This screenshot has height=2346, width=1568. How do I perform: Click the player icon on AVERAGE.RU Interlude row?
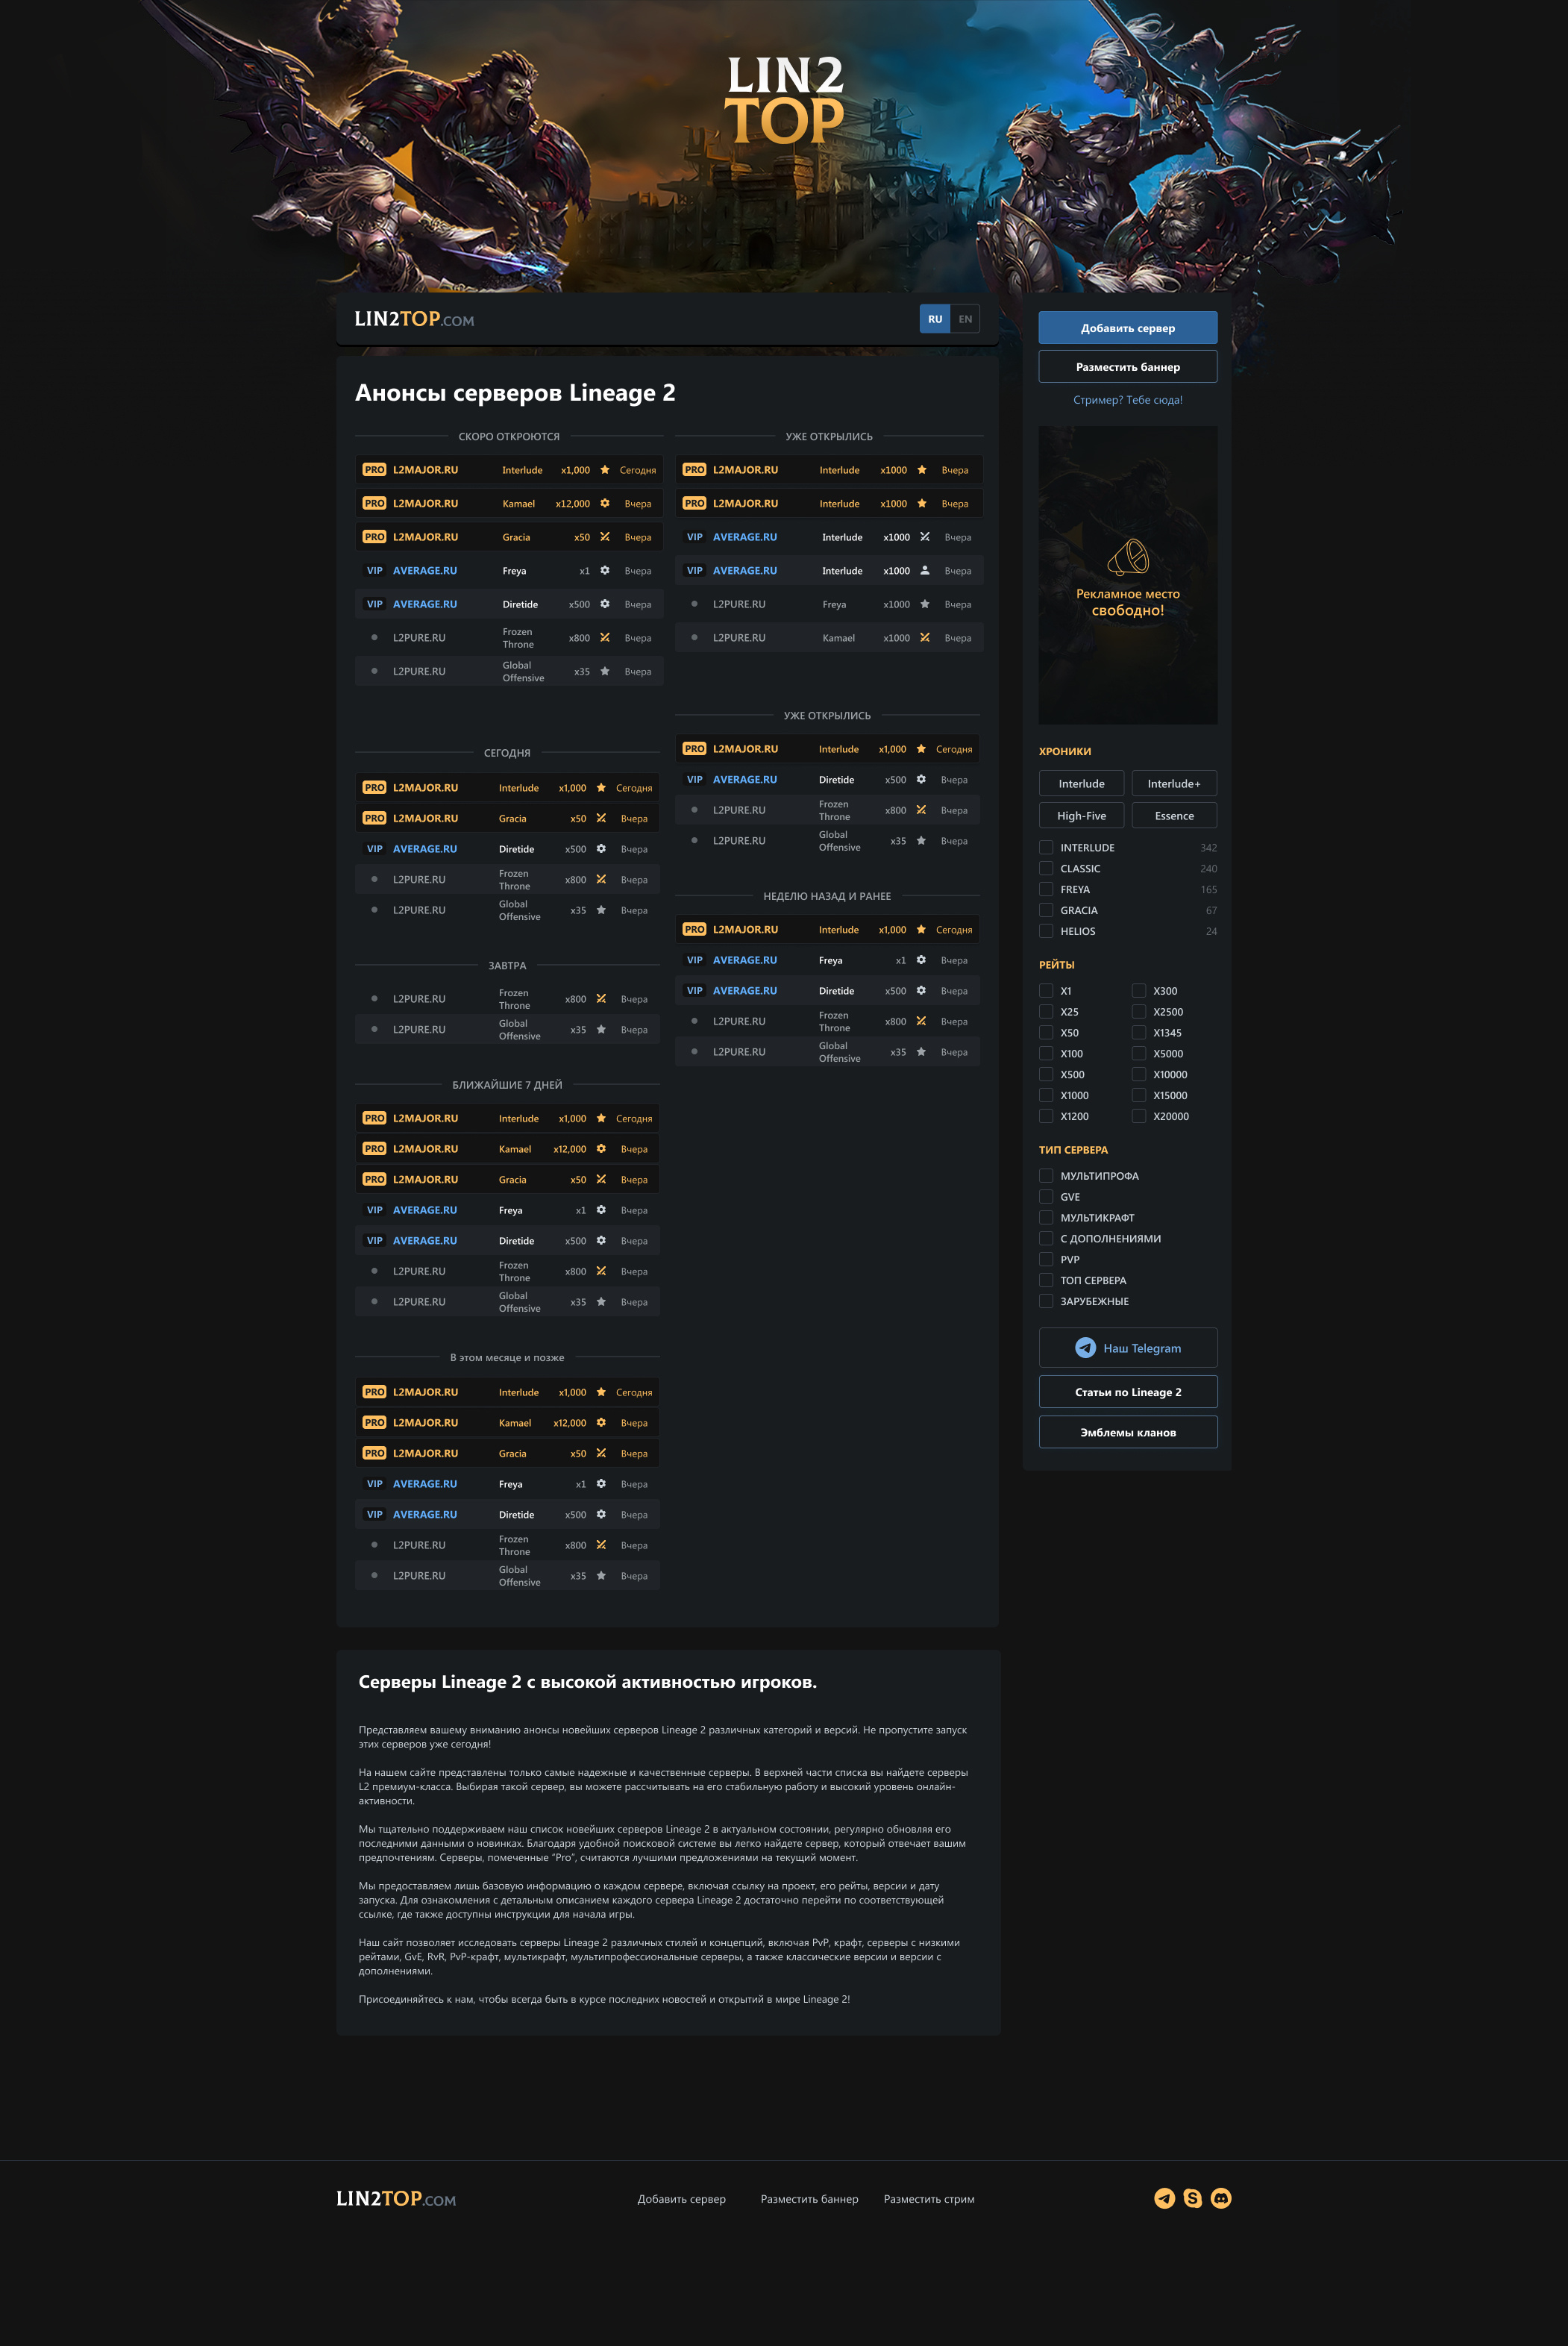click(x=925, y=570)
